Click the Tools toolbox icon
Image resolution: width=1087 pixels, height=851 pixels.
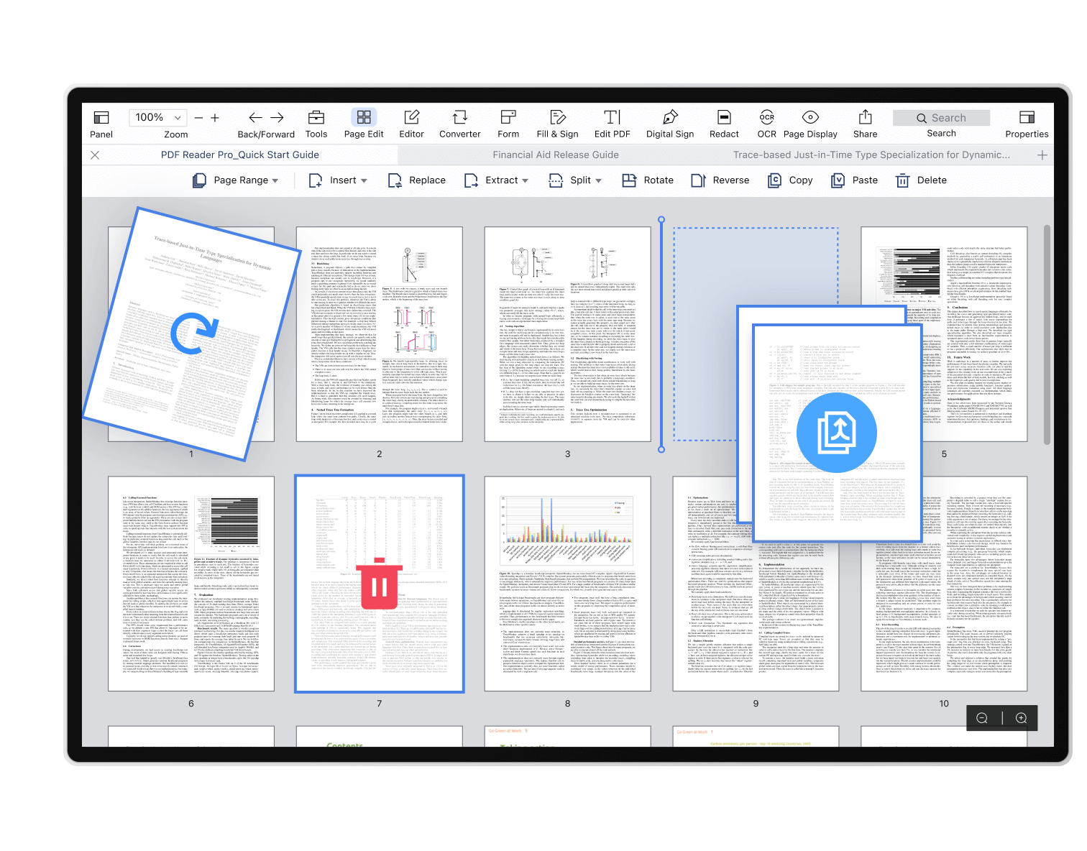[x=316, y=118]
